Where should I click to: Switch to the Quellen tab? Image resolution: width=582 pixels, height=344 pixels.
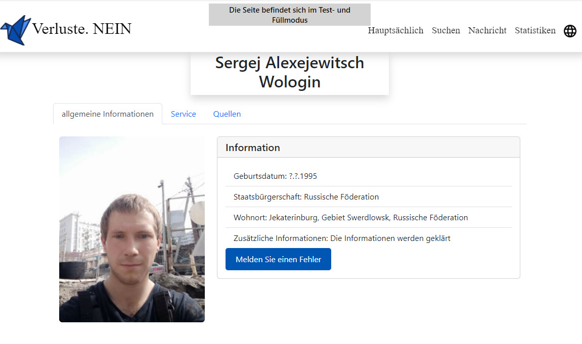[x=227, y=114]
